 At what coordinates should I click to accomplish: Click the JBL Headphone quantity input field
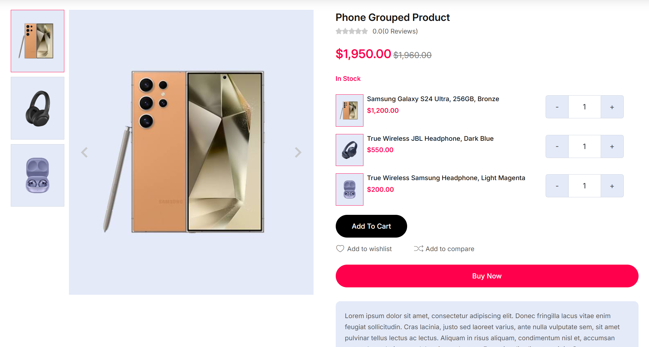point(584,147)
